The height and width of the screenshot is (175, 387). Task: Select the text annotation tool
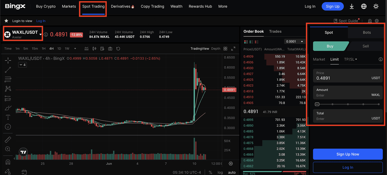[8, 117]
